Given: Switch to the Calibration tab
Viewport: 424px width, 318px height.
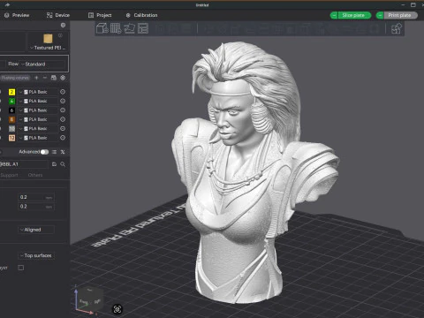Looking at the screenshot, I should (141, 15).
